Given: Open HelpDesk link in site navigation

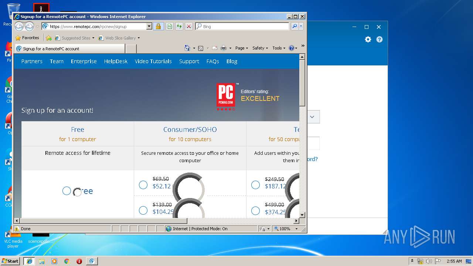Looking at the screenshot, I should 116,61.
